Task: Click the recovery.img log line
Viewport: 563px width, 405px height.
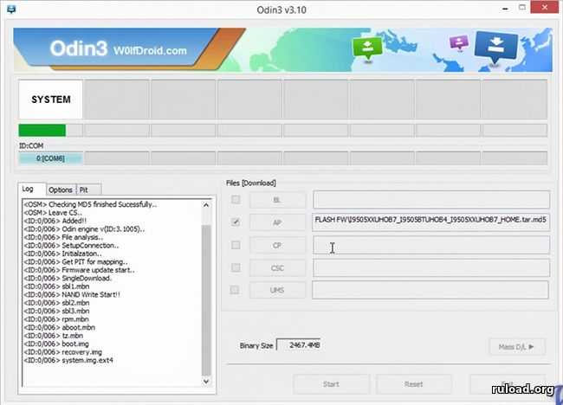Action: coord(63,352)
